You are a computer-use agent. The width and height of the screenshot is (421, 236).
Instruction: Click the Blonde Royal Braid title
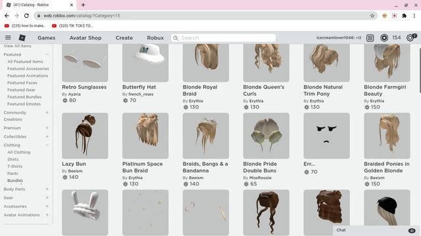200,90
